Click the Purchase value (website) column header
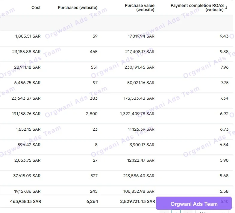Image resolution: width=235 pixels, height=213 pixels. pos(140,7)
